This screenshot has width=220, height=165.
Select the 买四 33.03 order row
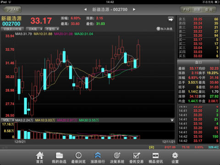198,52
